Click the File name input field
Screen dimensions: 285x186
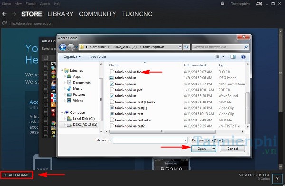coord(150,140)
